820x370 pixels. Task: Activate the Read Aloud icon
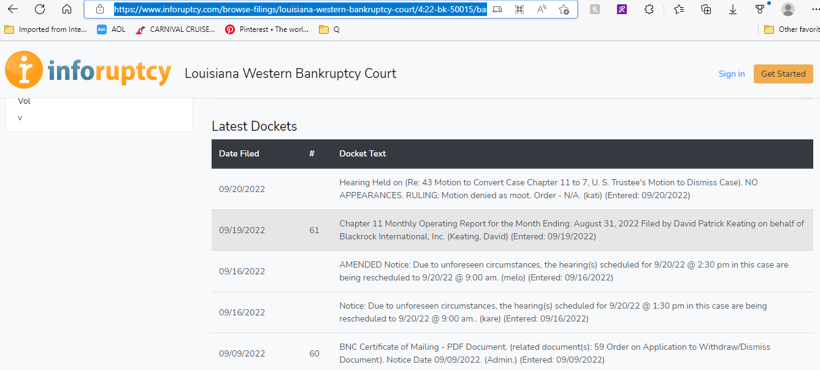[x=542, y=9]
